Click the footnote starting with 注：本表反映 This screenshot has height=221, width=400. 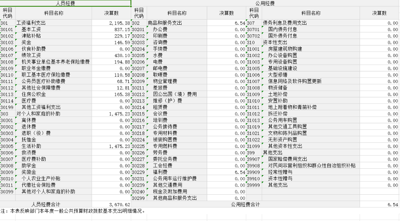72,211
